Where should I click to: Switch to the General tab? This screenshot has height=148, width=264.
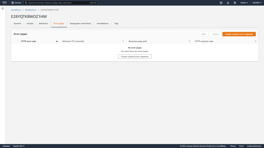17,23
